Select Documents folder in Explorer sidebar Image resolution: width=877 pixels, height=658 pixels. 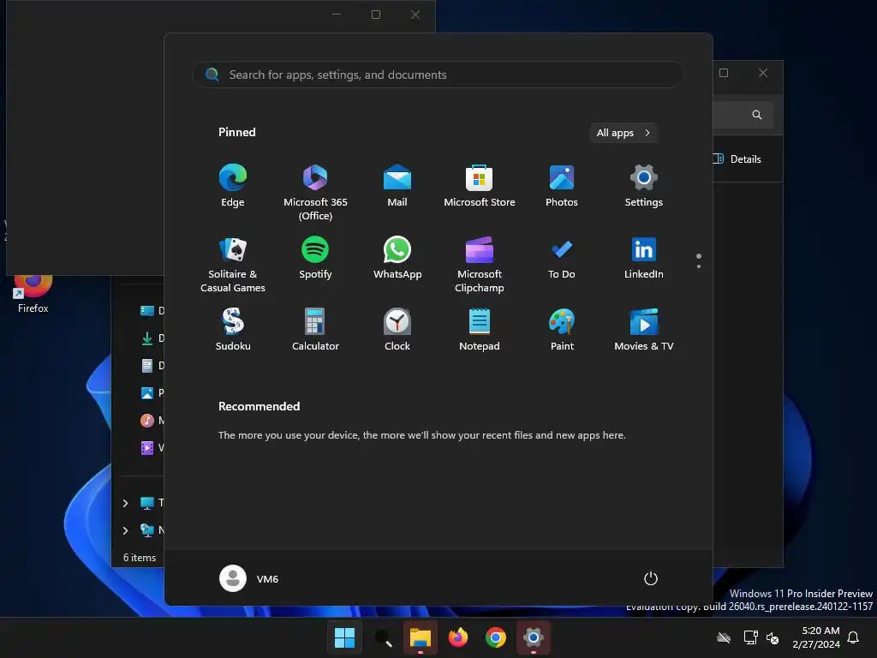pos(152,365)
